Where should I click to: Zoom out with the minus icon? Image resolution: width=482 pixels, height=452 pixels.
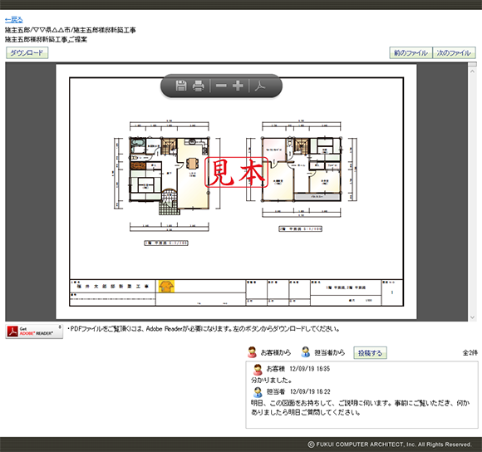click(x=221, y=86)
